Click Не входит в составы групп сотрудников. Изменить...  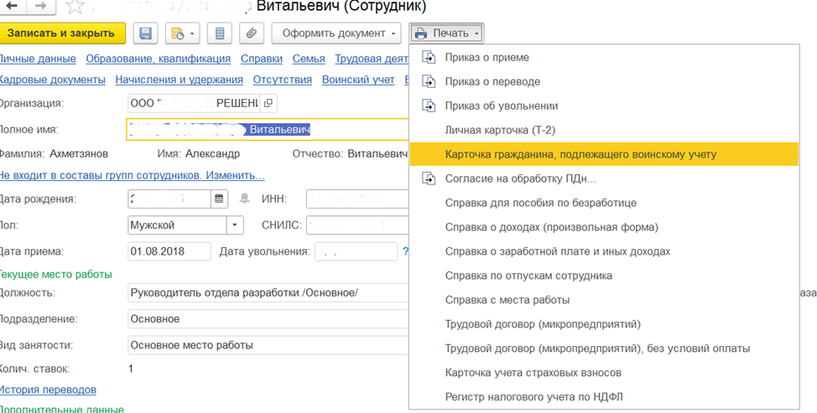(x=132, y=175)
